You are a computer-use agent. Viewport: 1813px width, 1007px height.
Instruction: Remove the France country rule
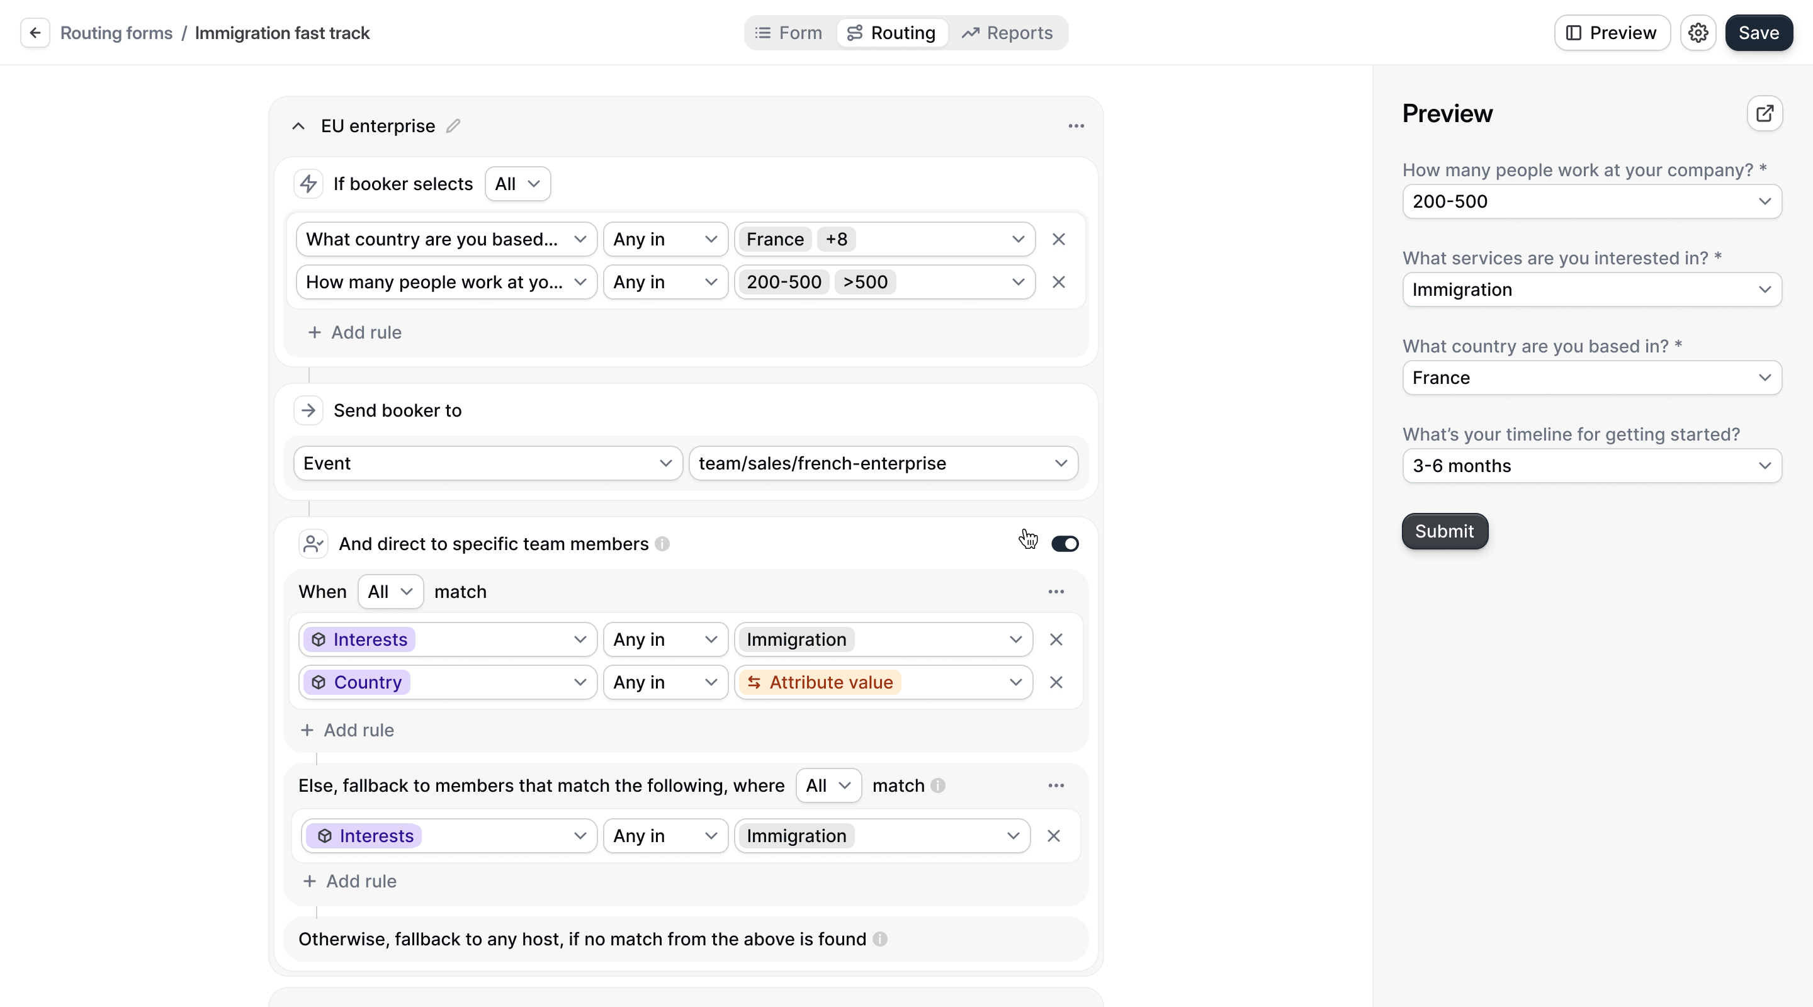(1059, 239)
